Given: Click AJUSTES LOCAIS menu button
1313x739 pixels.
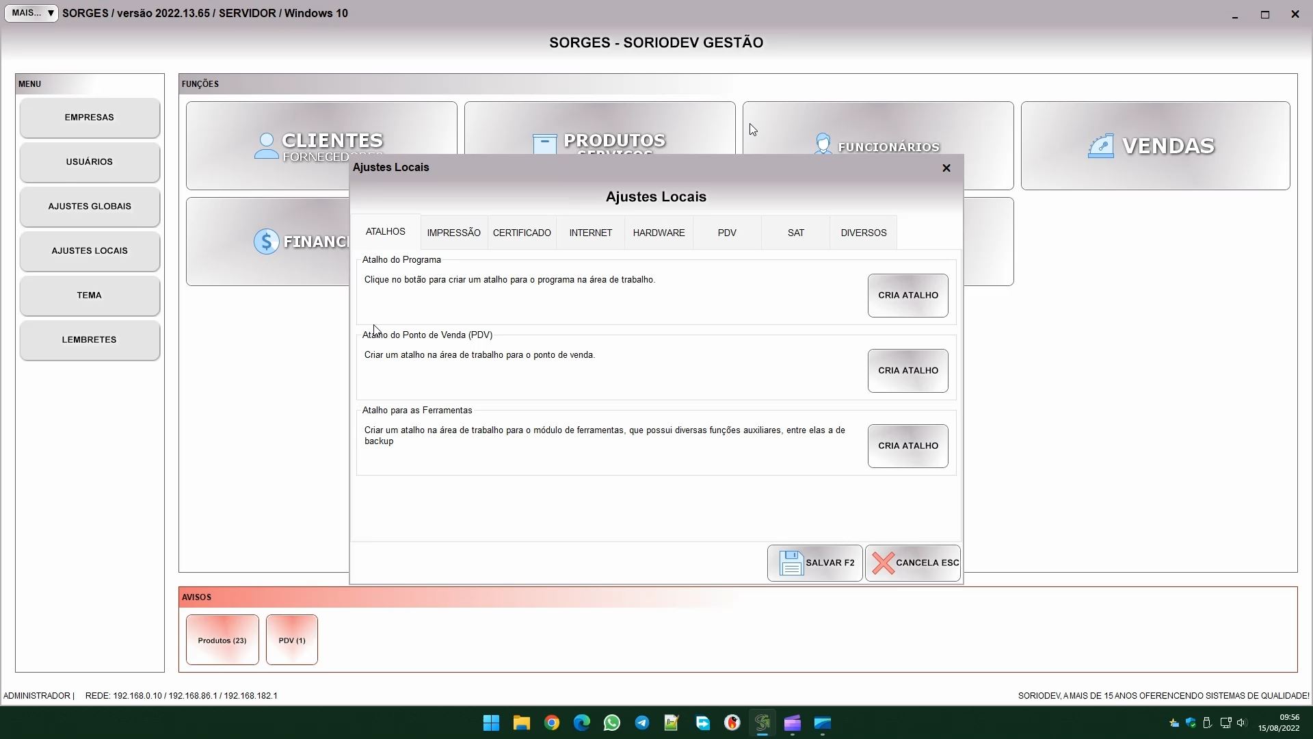Looking at the screenshot, I should click(90, 251).
